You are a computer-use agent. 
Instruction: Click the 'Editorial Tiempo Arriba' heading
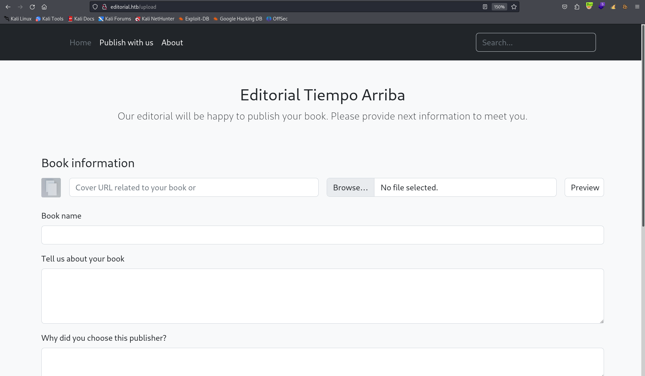[323, 95]
